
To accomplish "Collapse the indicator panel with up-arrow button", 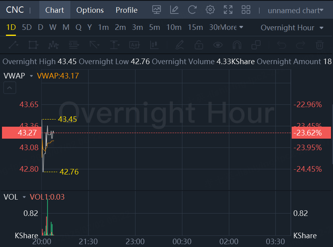I will pyautogui.click(x=10, y=88).
